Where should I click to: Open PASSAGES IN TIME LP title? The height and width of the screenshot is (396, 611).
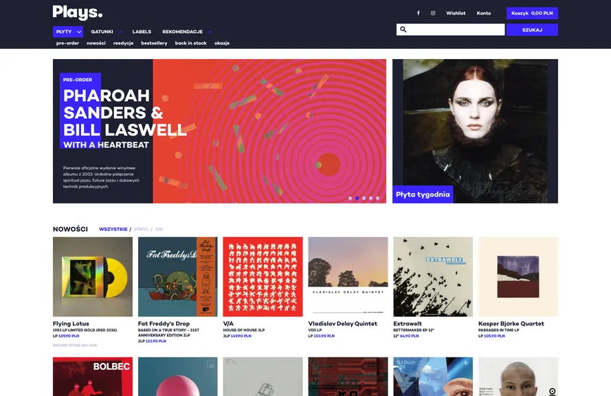click(499, 330)
